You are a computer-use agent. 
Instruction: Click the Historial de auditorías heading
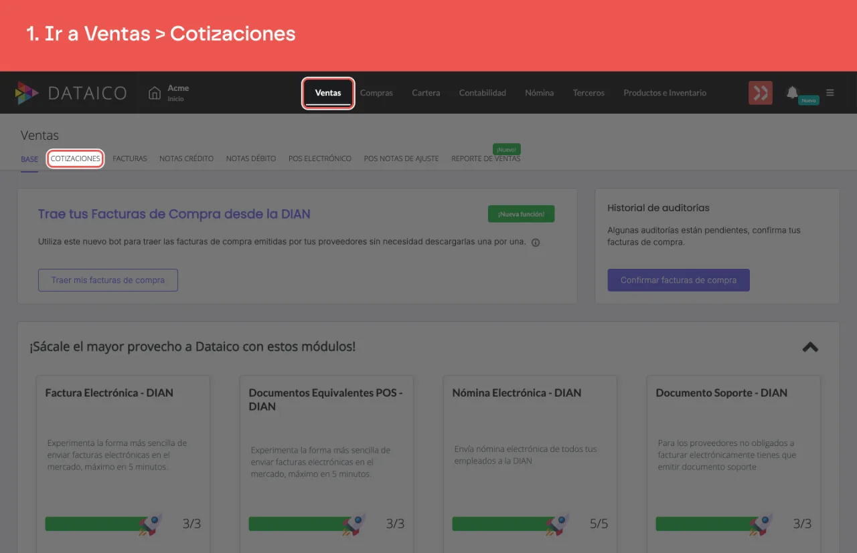pos(658,208)
